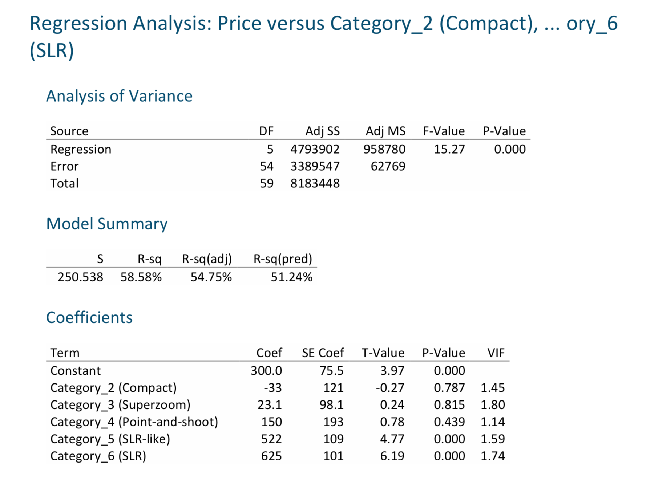Select the Category_2 (Compact) term
The image size is (646, 480).
pyautogui.click(x=113, y=388)
